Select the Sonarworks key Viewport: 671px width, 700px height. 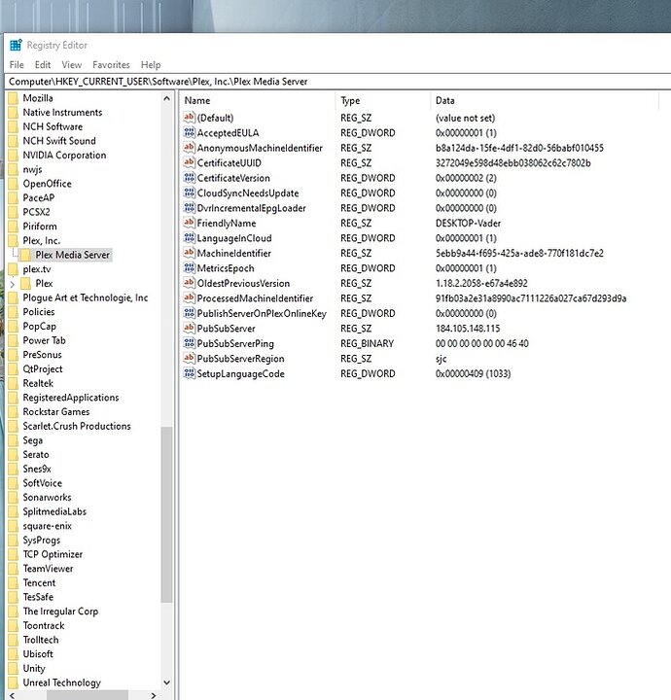click(47, 498)
